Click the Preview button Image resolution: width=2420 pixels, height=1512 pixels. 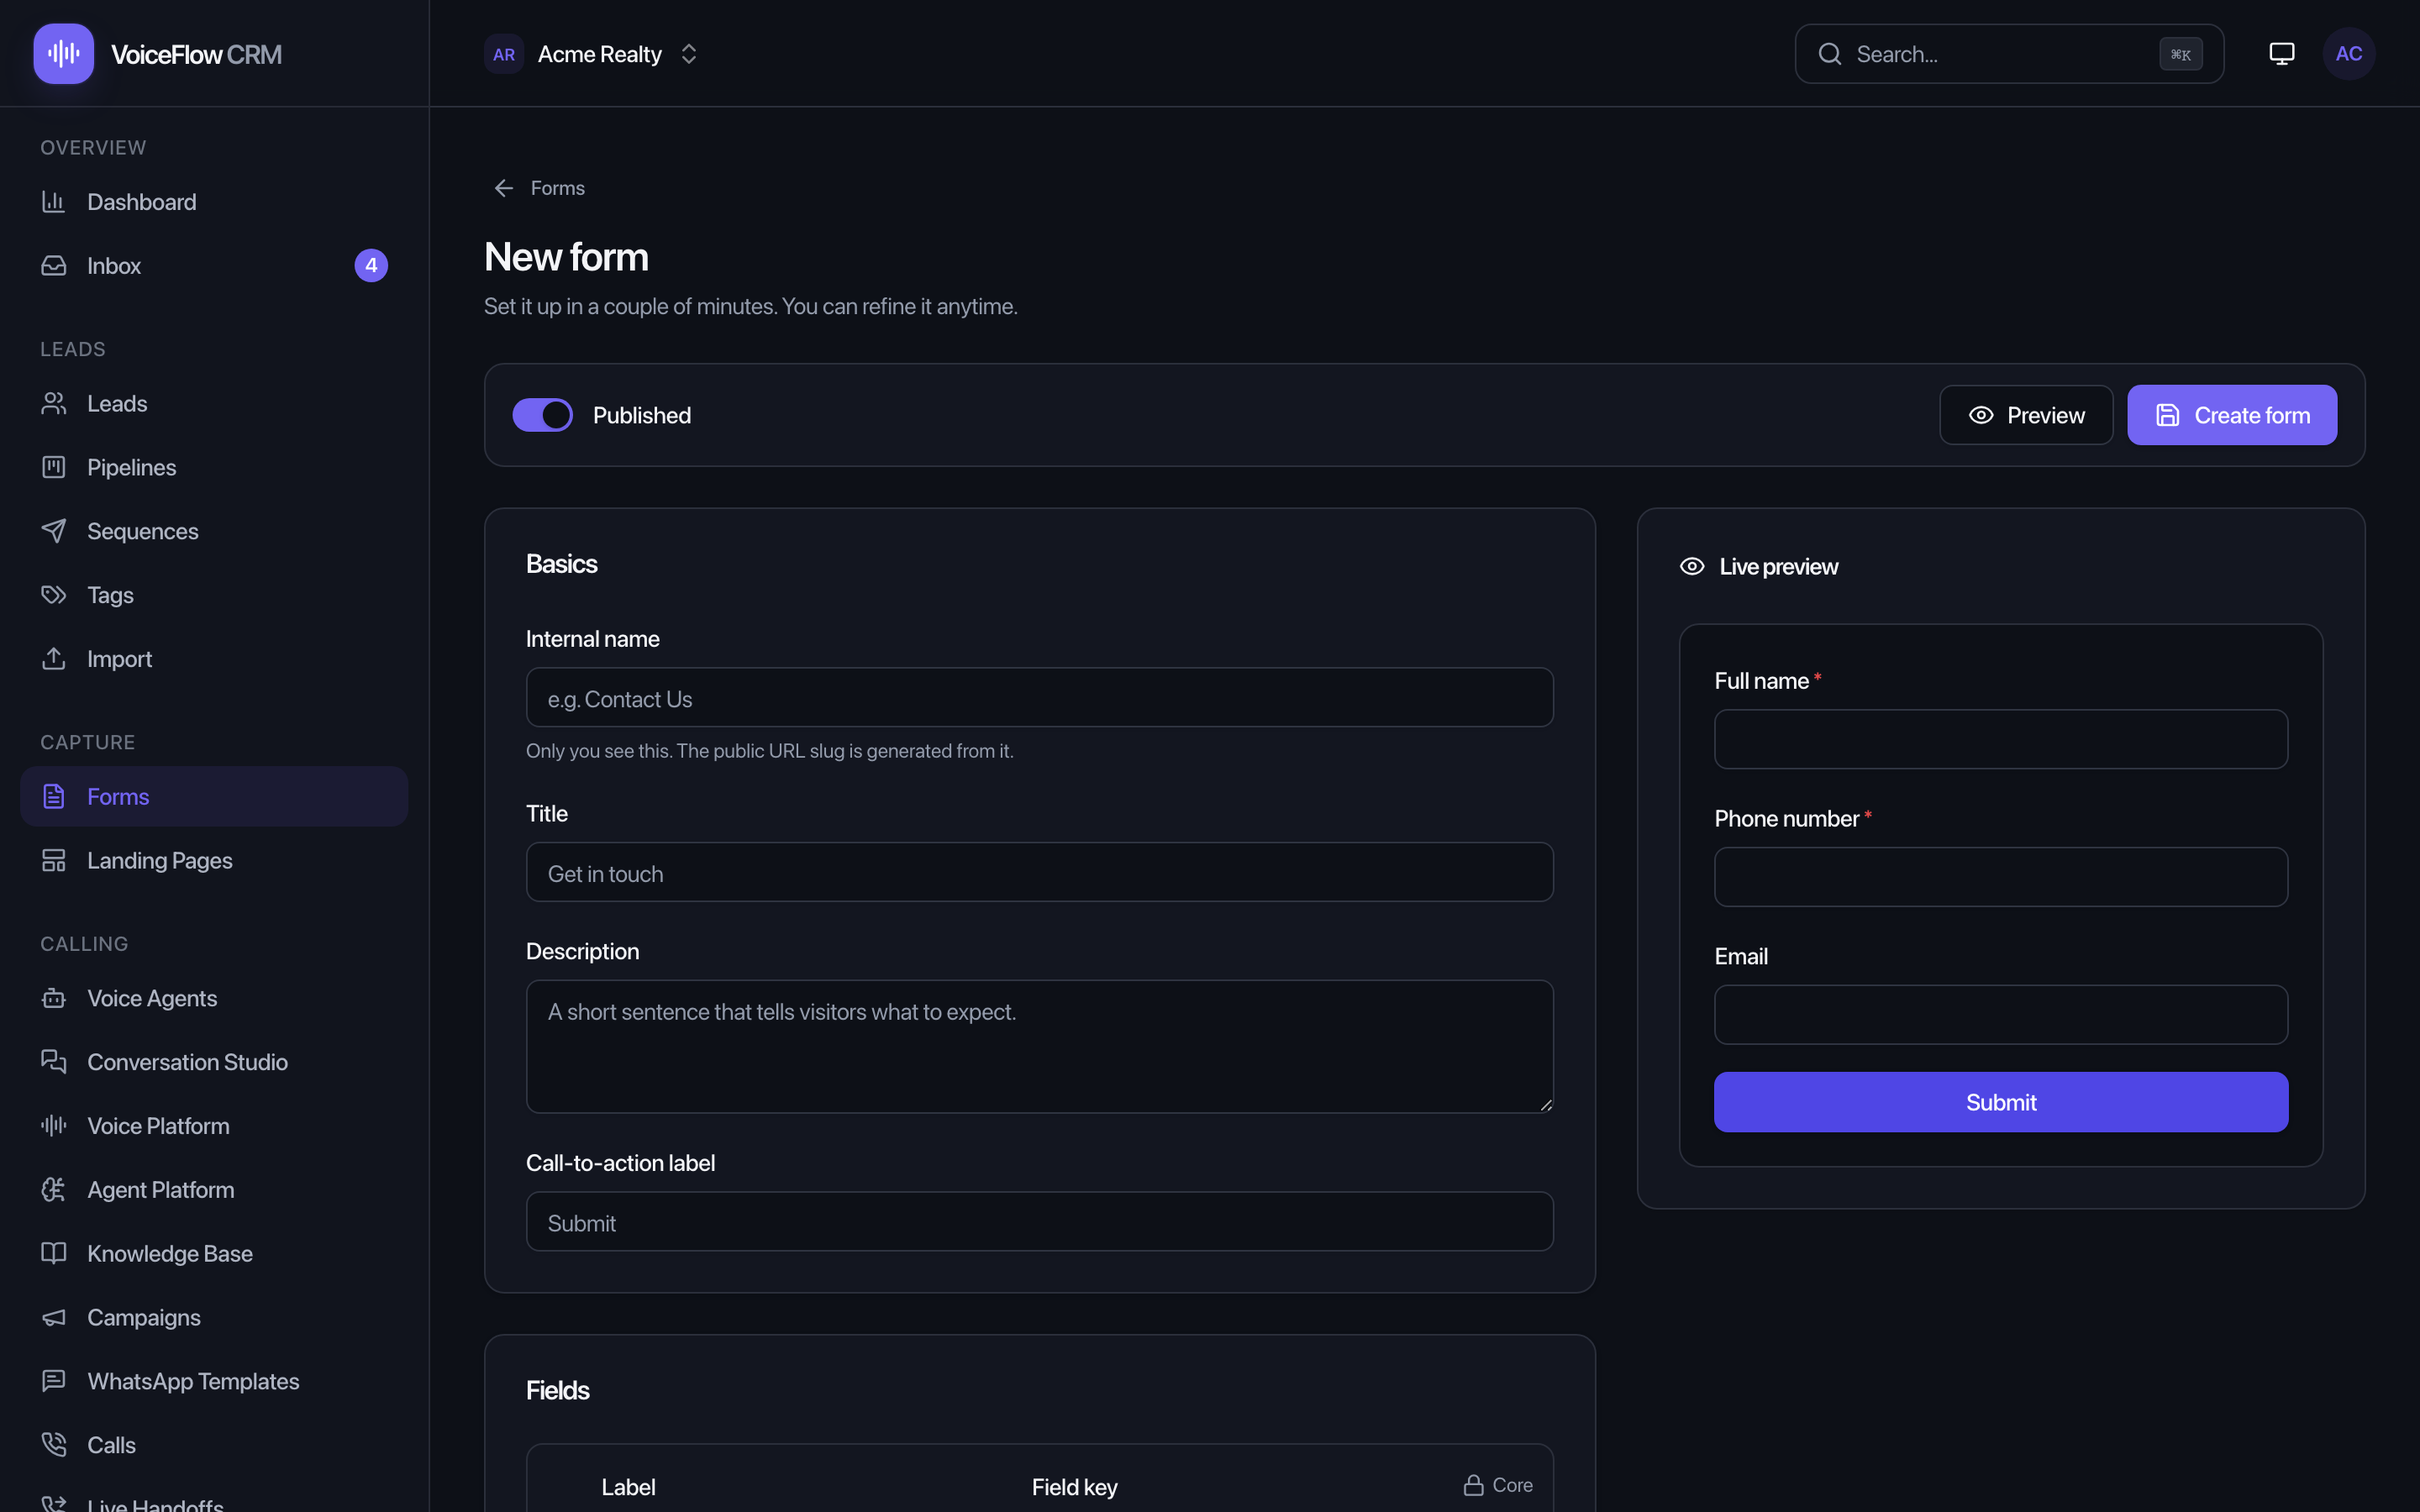tap(2026, 415)
